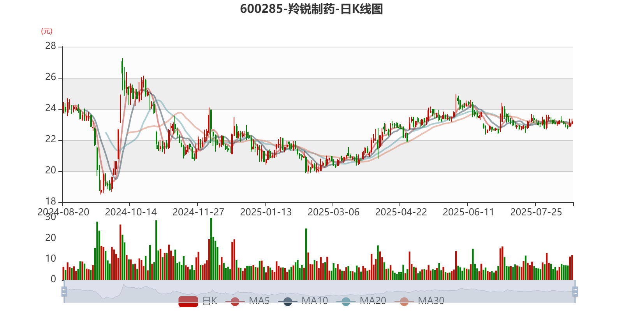Click the price axis label 24
623x311 pixels.
click(51, 108)
